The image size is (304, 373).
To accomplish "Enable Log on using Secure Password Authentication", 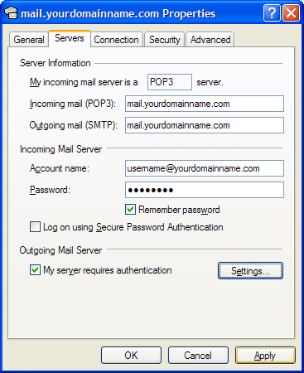I will (x=35, y=227).
